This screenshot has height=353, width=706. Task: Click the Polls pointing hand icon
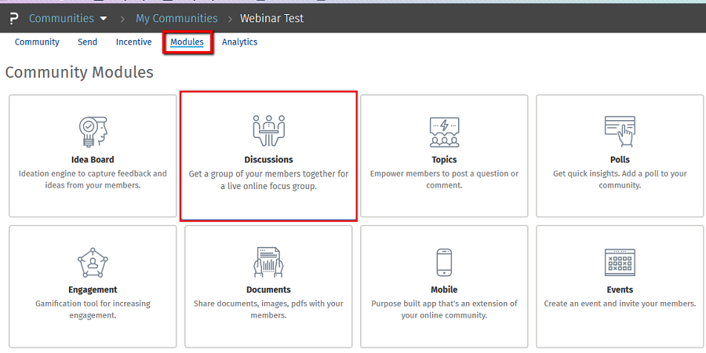coord(620,132)
